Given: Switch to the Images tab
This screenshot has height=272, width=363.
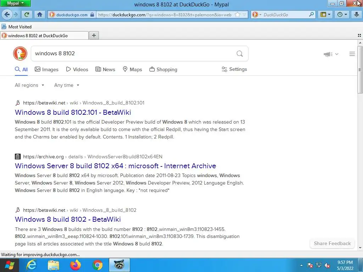Looking at the screenshot, I should pos(46,69).
